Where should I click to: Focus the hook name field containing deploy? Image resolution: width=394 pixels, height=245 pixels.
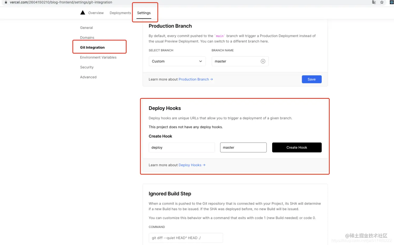coord(182,148)
